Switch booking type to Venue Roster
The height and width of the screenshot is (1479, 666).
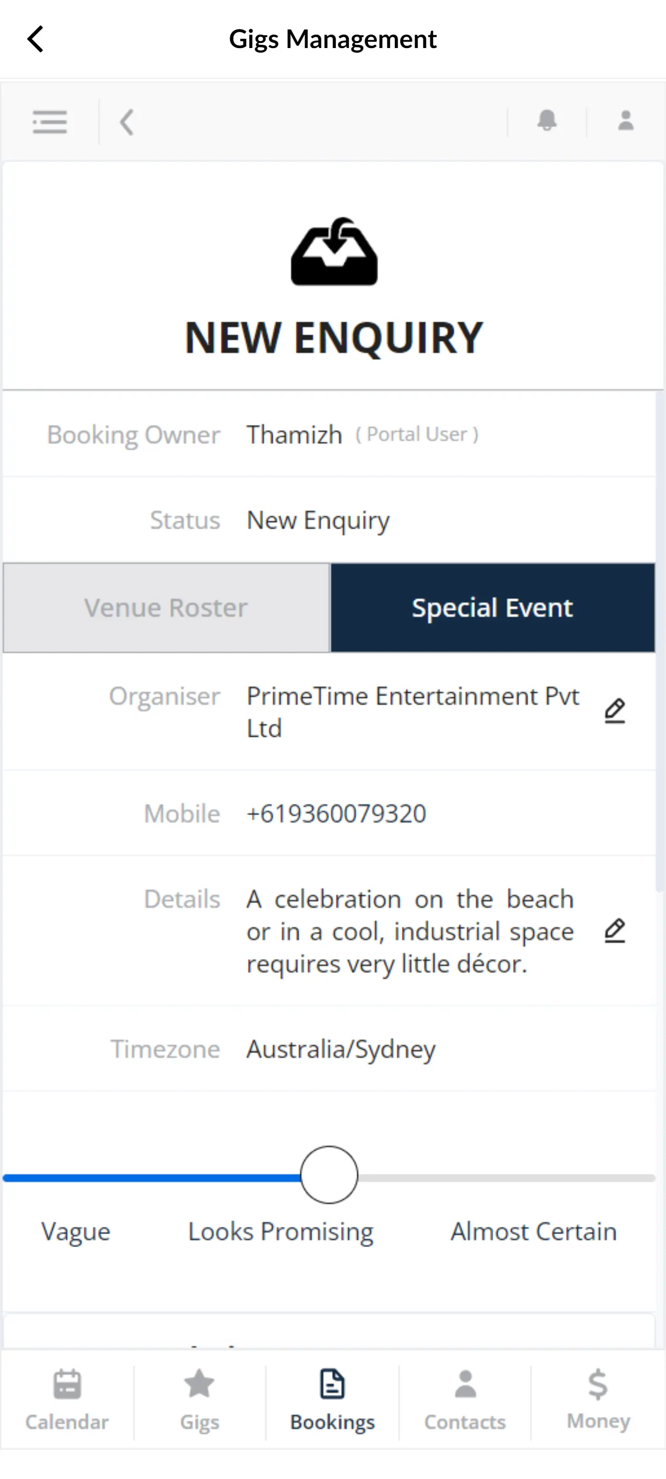pos(165,607)
